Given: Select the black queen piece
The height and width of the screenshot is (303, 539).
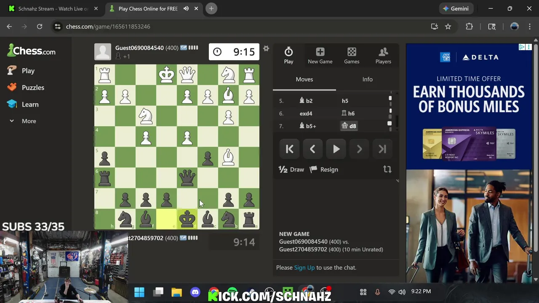Looking at the screenshot, I should [x=187, y=178].
